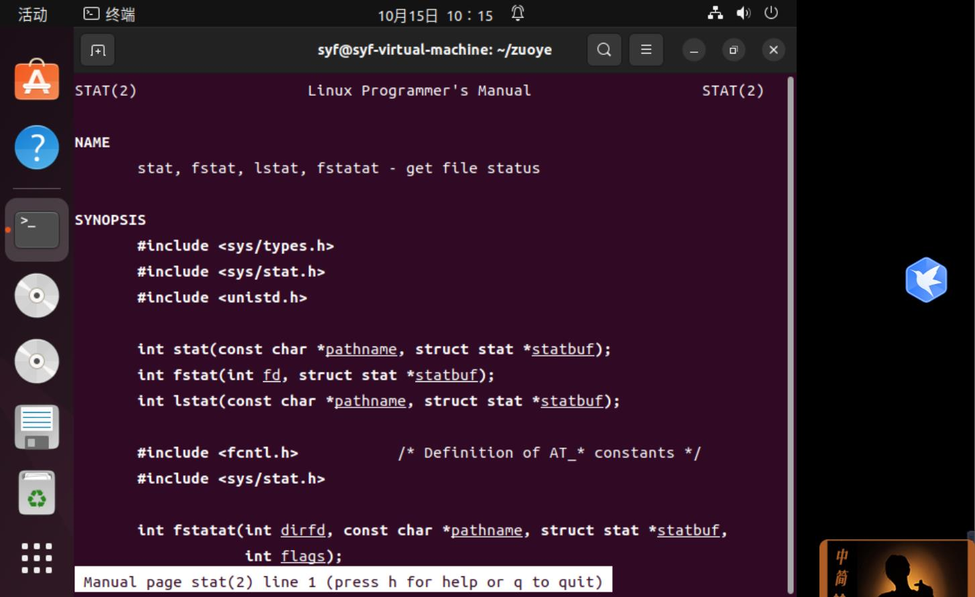Viewport: 975px width, 597px height.
Task: Open the volume indicator menu
Action: (x=744, y=13)
